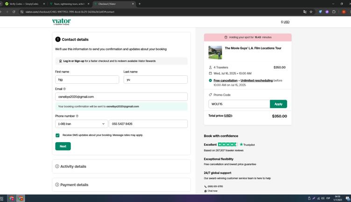
Task: Switch to the Verify Codes SimplyCodes tab
Action: tap(24, 4)
